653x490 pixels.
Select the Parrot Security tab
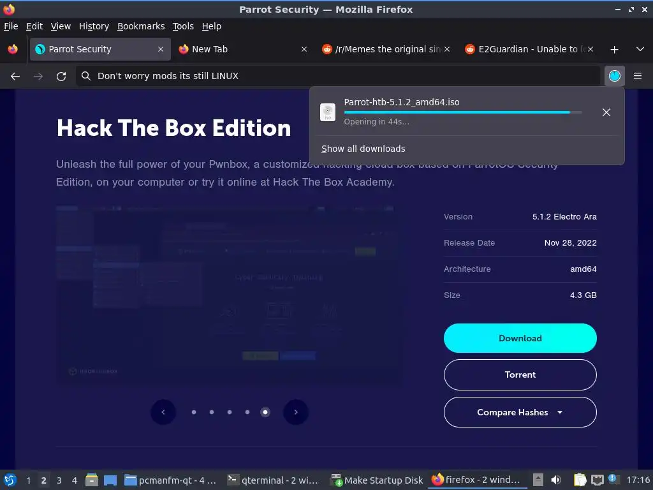pyautogui.click(x=100, y=49)
